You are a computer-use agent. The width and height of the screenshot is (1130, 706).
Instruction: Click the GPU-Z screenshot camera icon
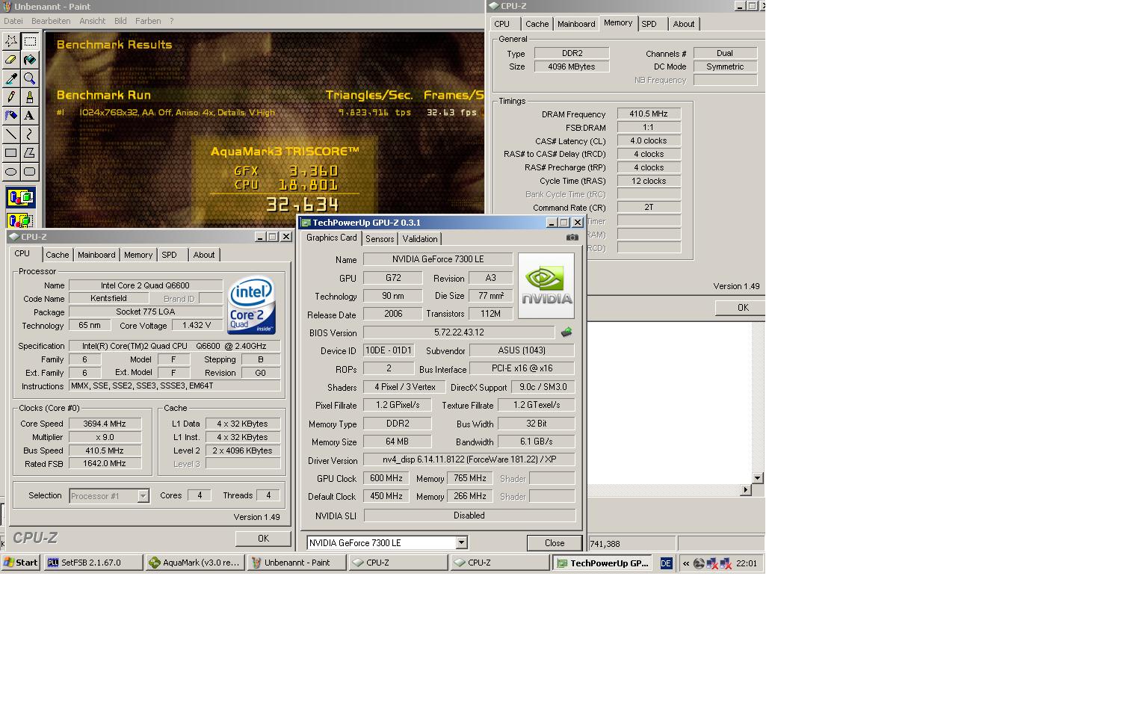pos(572,238)
